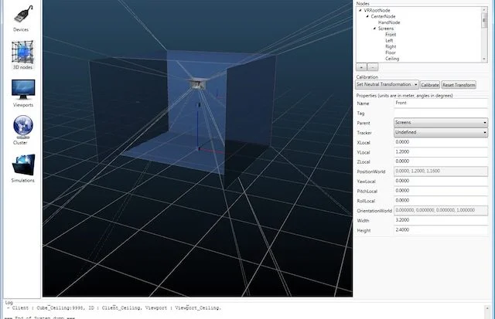Click the projector model in 3D view
The height and width of the screenshot is (319, 495).
pos(198,83)
